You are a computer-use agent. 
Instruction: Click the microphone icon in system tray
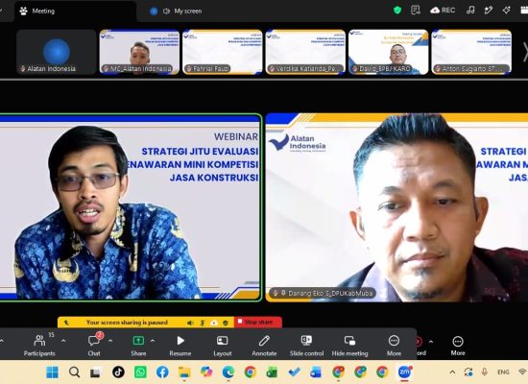(485, 372)
